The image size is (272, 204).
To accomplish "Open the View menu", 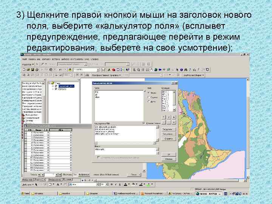I will pos(39,59).
